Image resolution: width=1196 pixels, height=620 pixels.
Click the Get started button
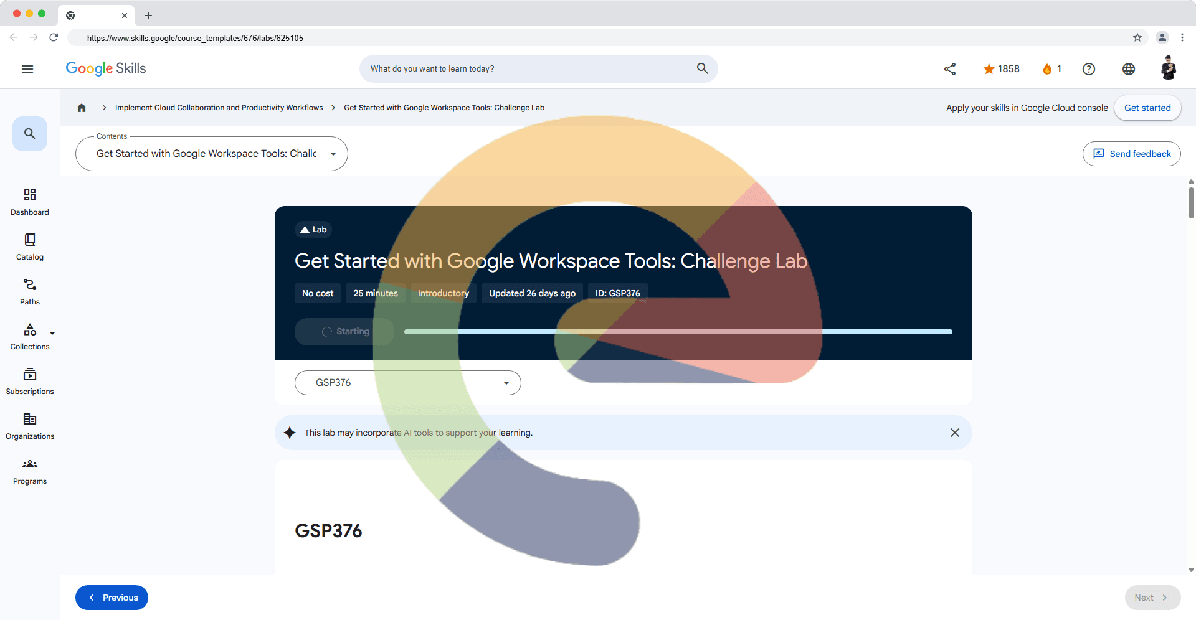1147,108
